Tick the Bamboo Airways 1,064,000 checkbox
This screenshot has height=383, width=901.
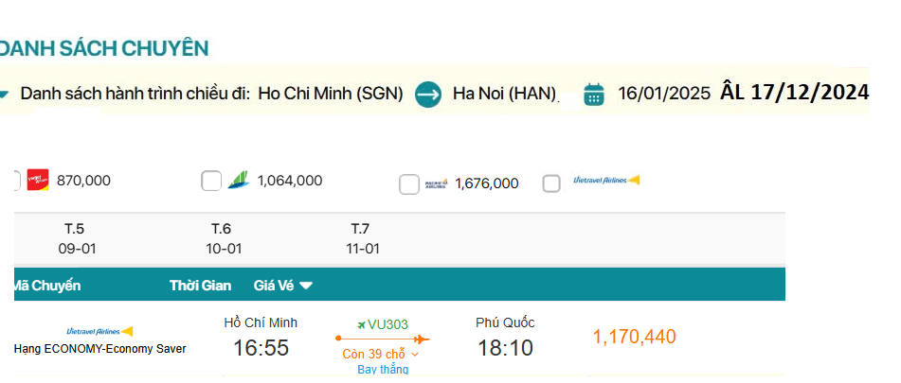pyautogui.click(x=211, y=181)
